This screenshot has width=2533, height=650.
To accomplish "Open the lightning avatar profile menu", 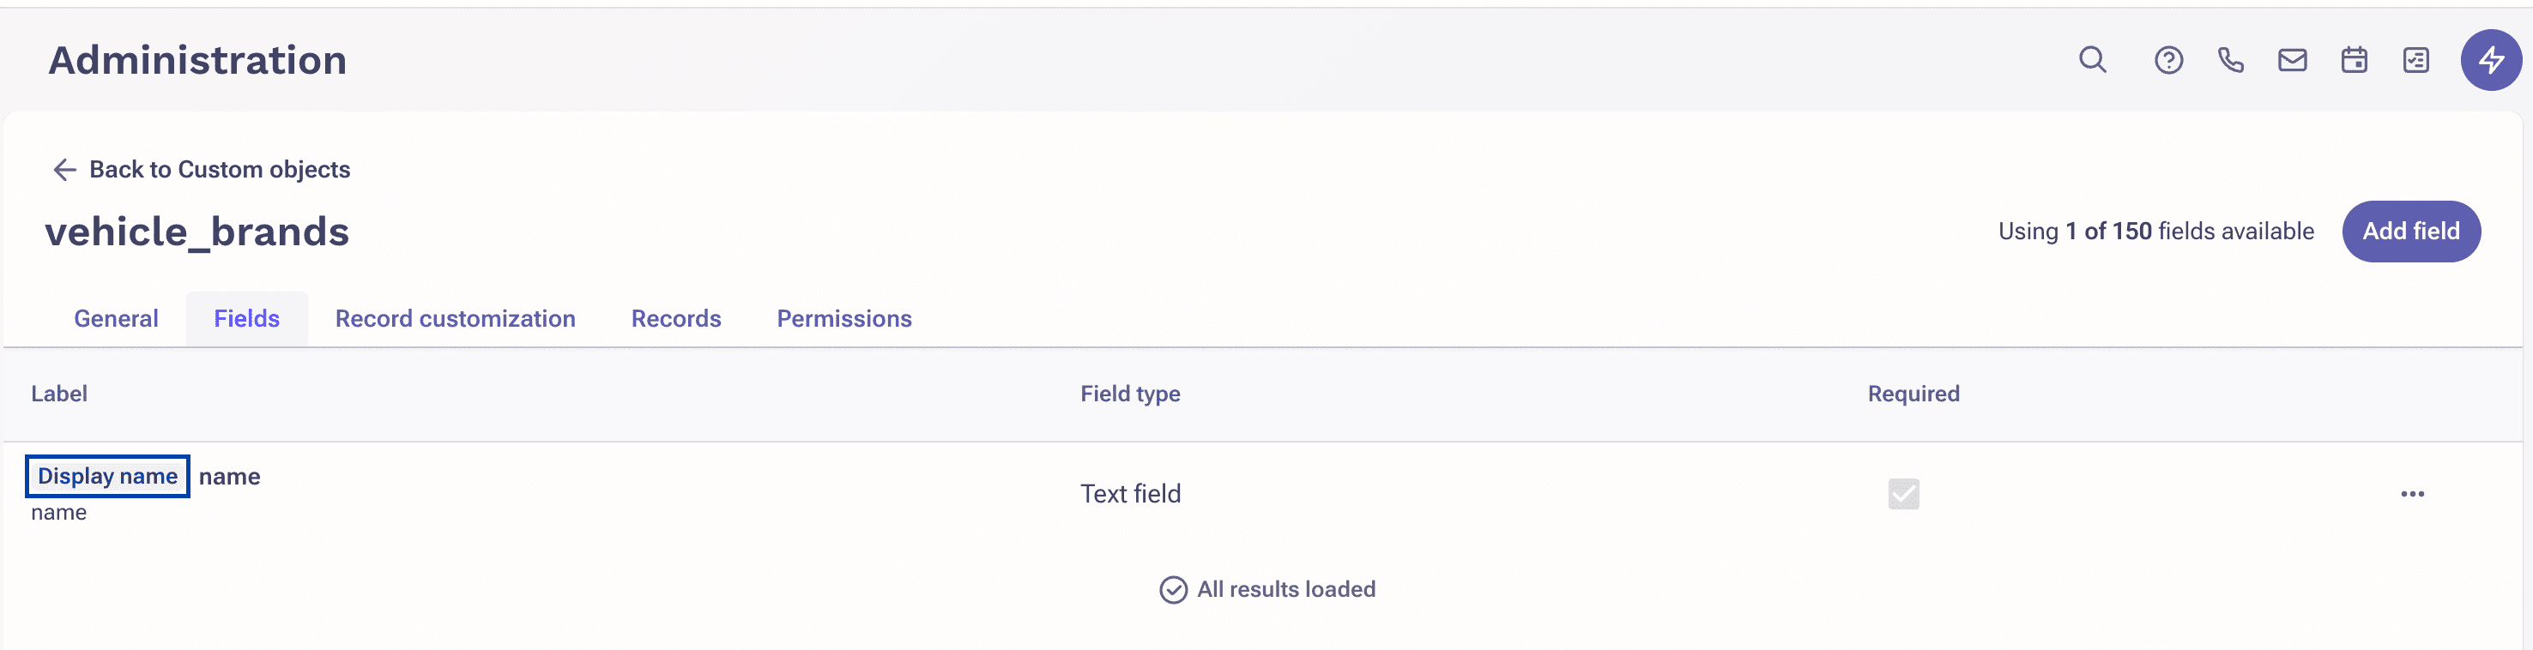I will (2490, 60).
